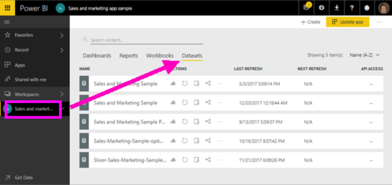Switch to the Workbooks tab
The width and height of the screenshot is (392, 185).
160,56
